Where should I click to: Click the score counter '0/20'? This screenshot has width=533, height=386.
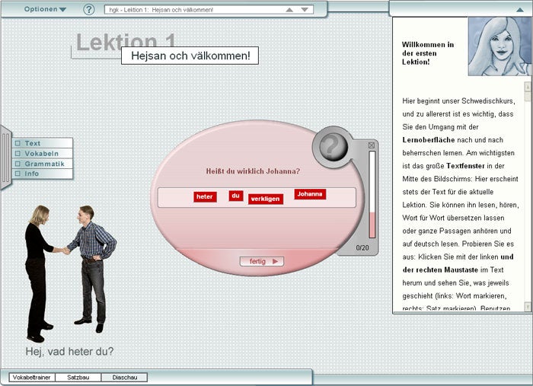click(362, 248)
